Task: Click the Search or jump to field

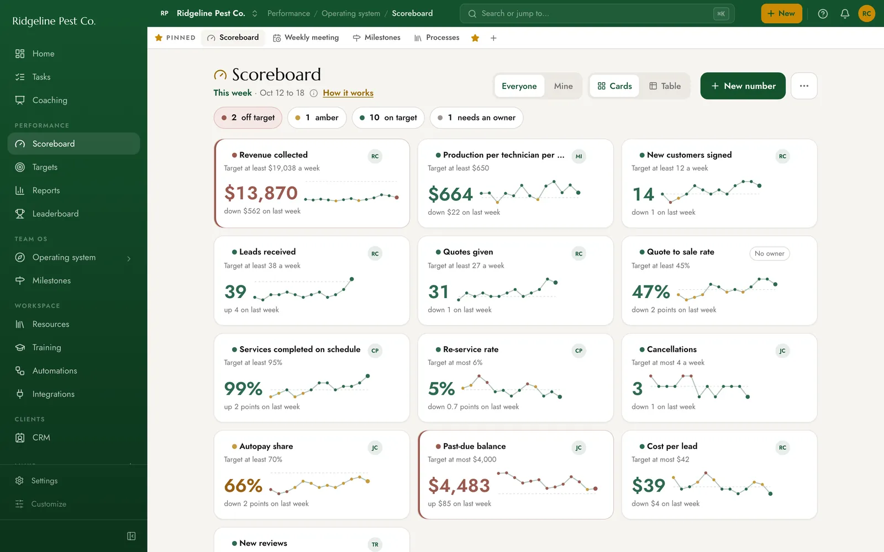Action: 597,14
